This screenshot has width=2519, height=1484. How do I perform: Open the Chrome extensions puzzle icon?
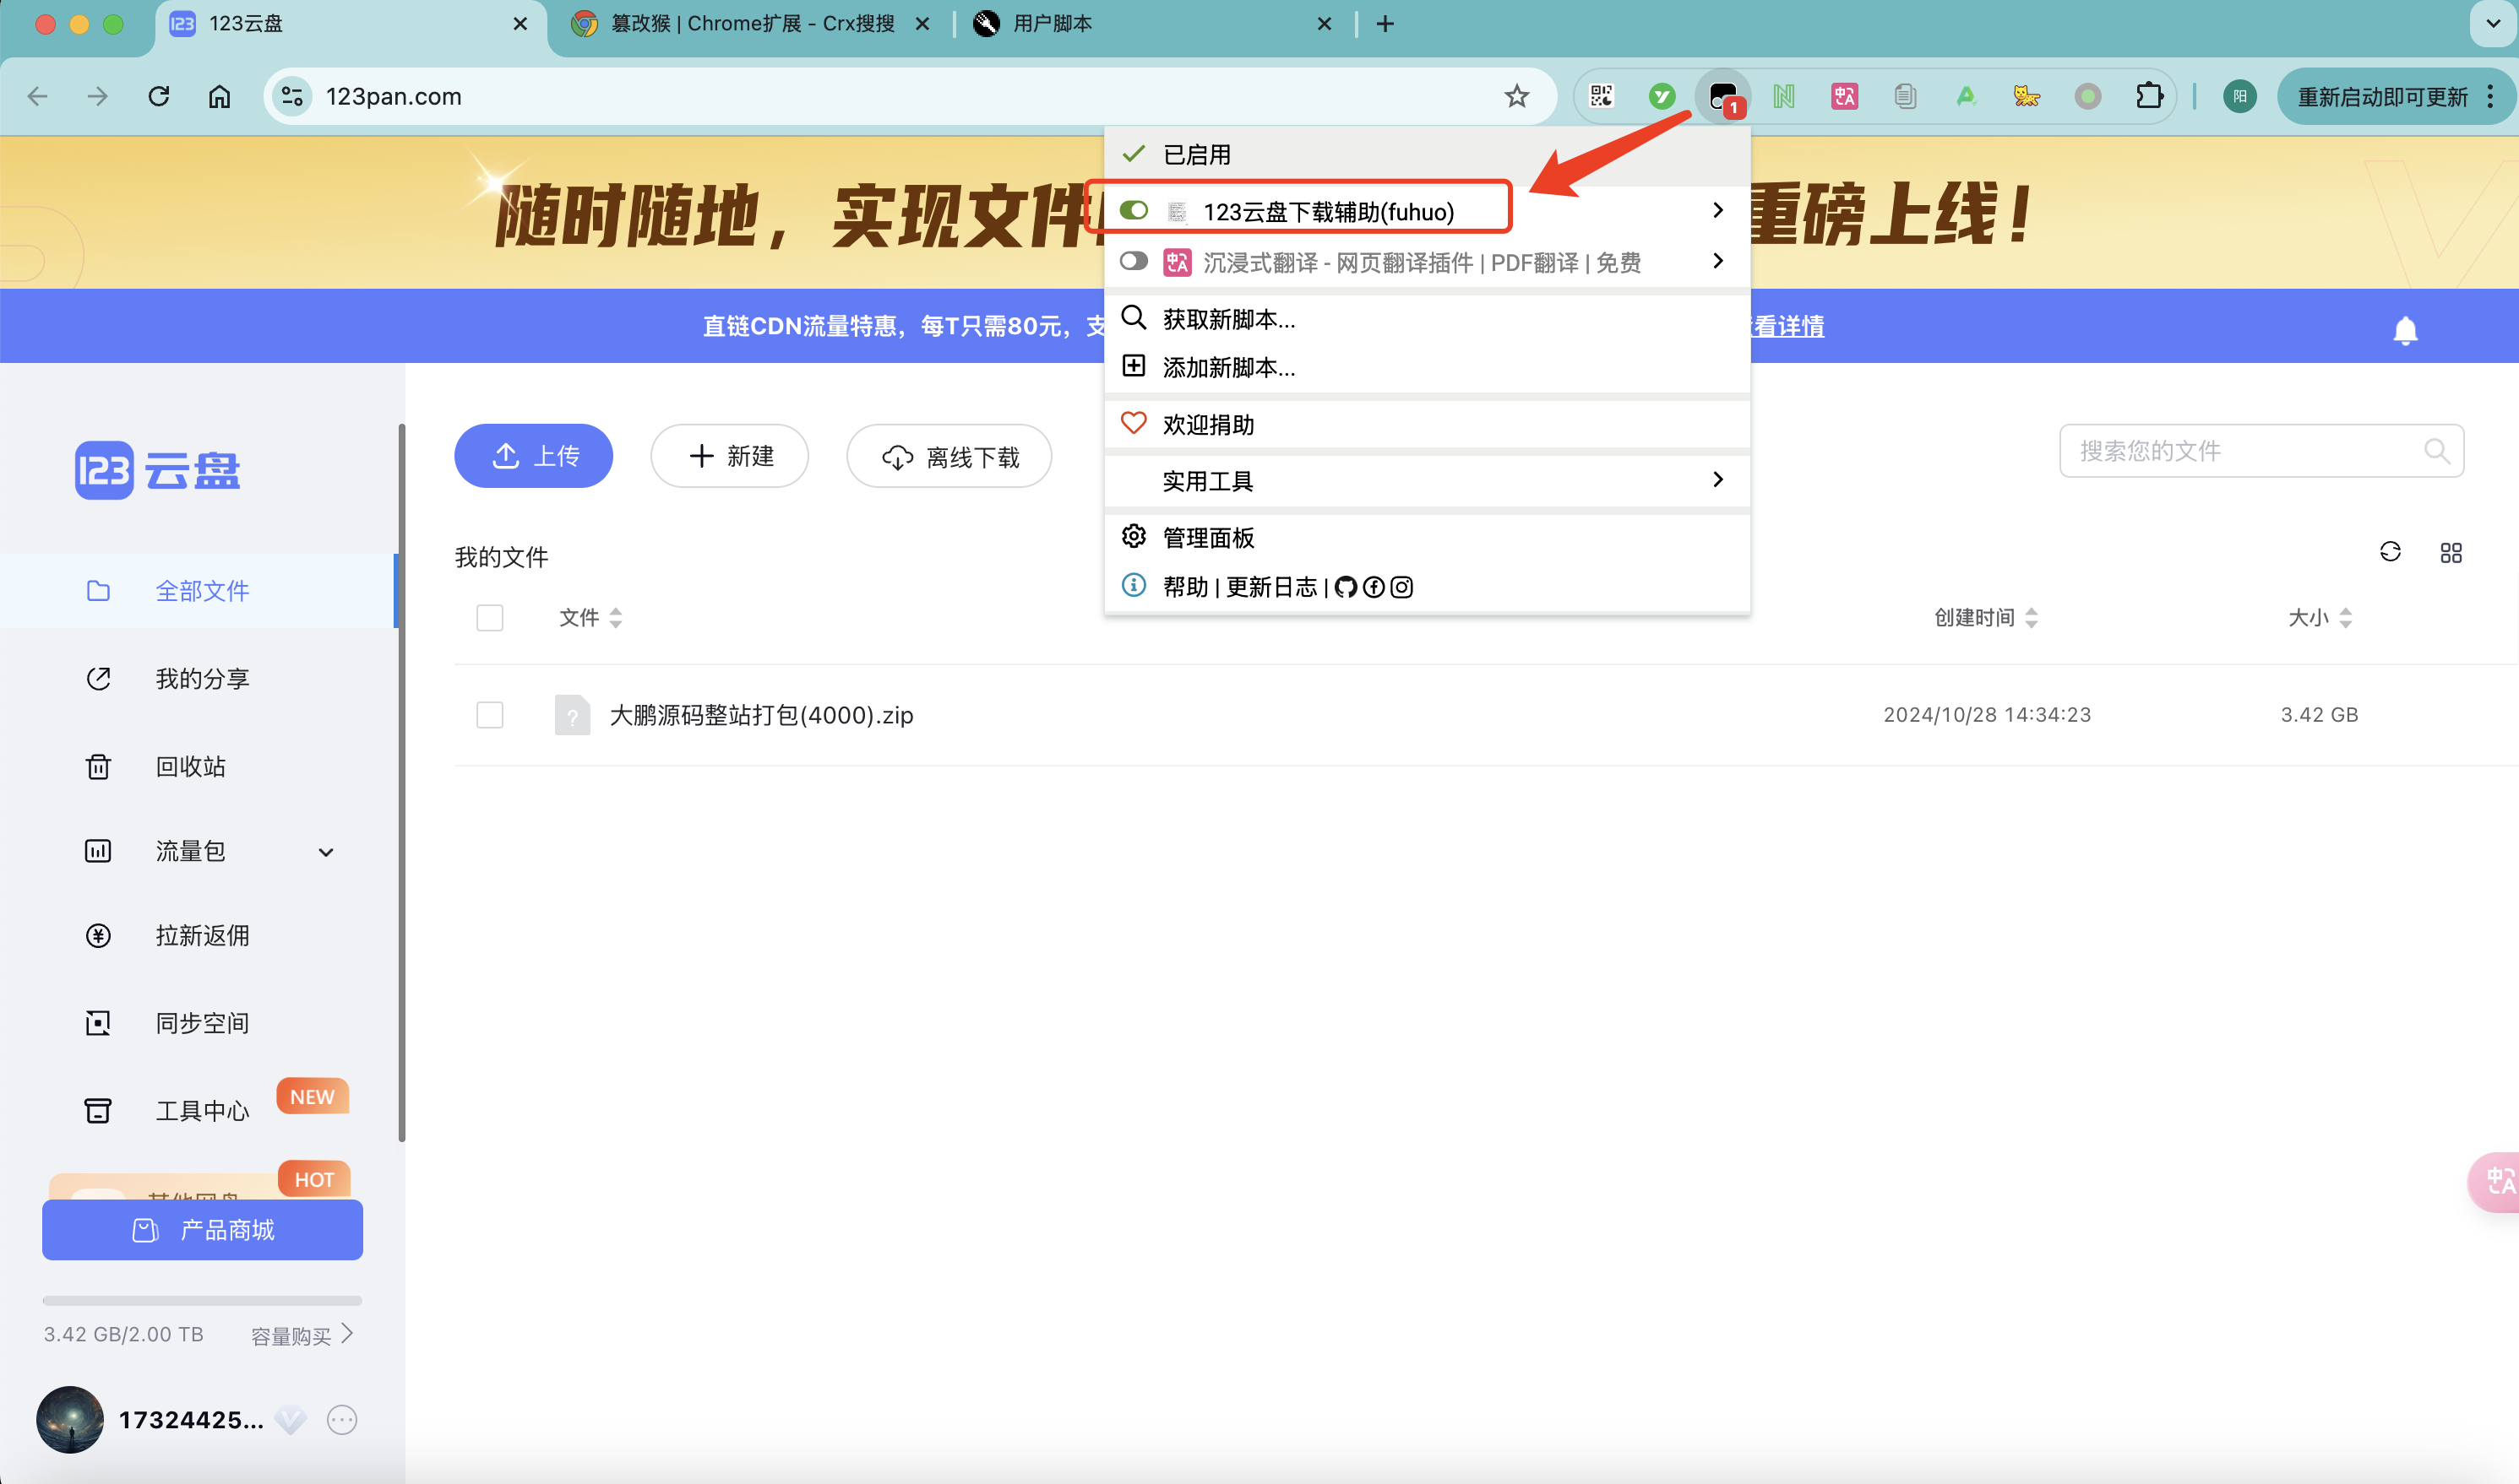pyautogui.click(x=2149, y=97)
